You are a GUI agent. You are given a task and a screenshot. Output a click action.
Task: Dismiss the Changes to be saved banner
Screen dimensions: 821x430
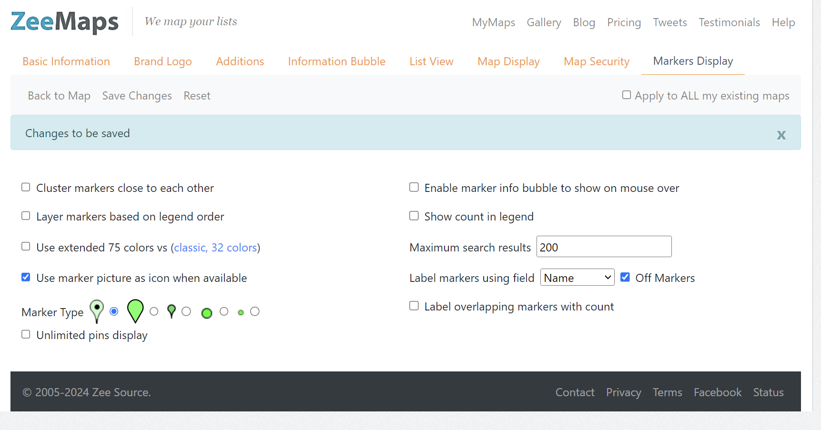click(781, 135)
